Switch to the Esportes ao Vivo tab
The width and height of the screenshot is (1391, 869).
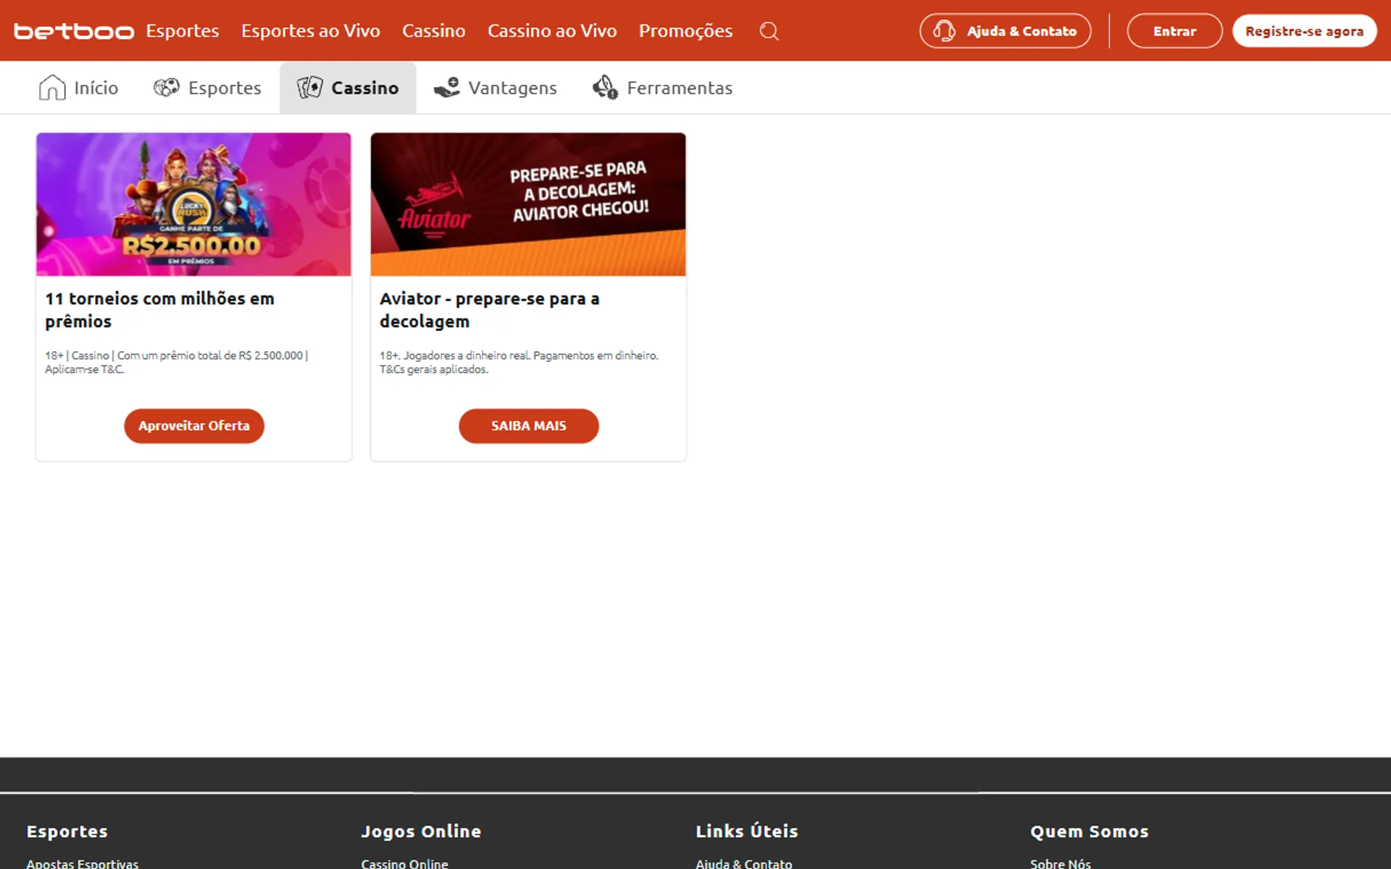[311, 30]
